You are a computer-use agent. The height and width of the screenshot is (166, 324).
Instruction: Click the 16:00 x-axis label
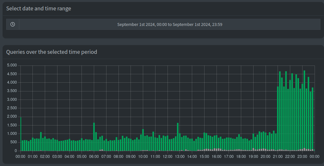point(217,157)
